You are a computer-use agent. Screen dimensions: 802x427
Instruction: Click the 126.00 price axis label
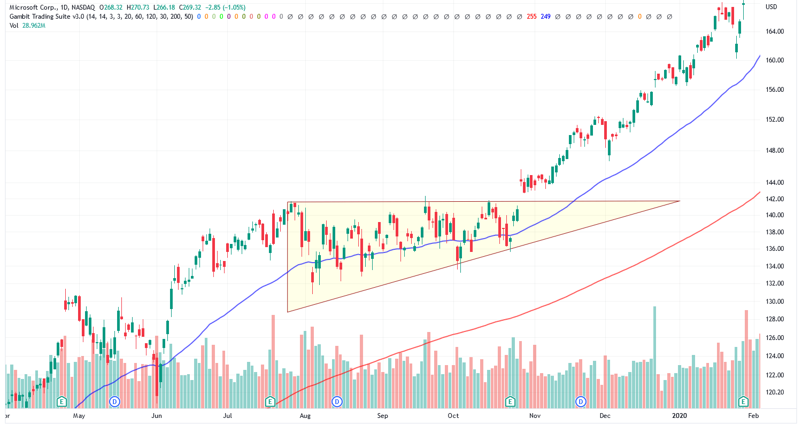click(x=775, y=338)
